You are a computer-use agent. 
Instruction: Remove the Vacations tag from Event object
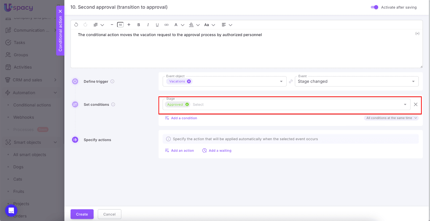189,81
